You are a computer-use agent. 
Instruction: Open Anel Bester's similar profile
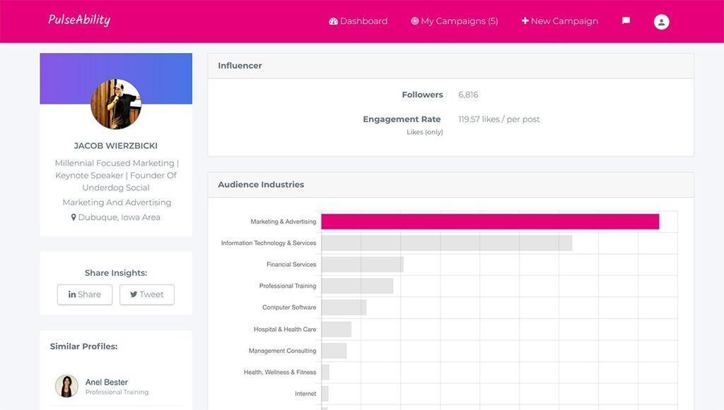pos(107,382)
